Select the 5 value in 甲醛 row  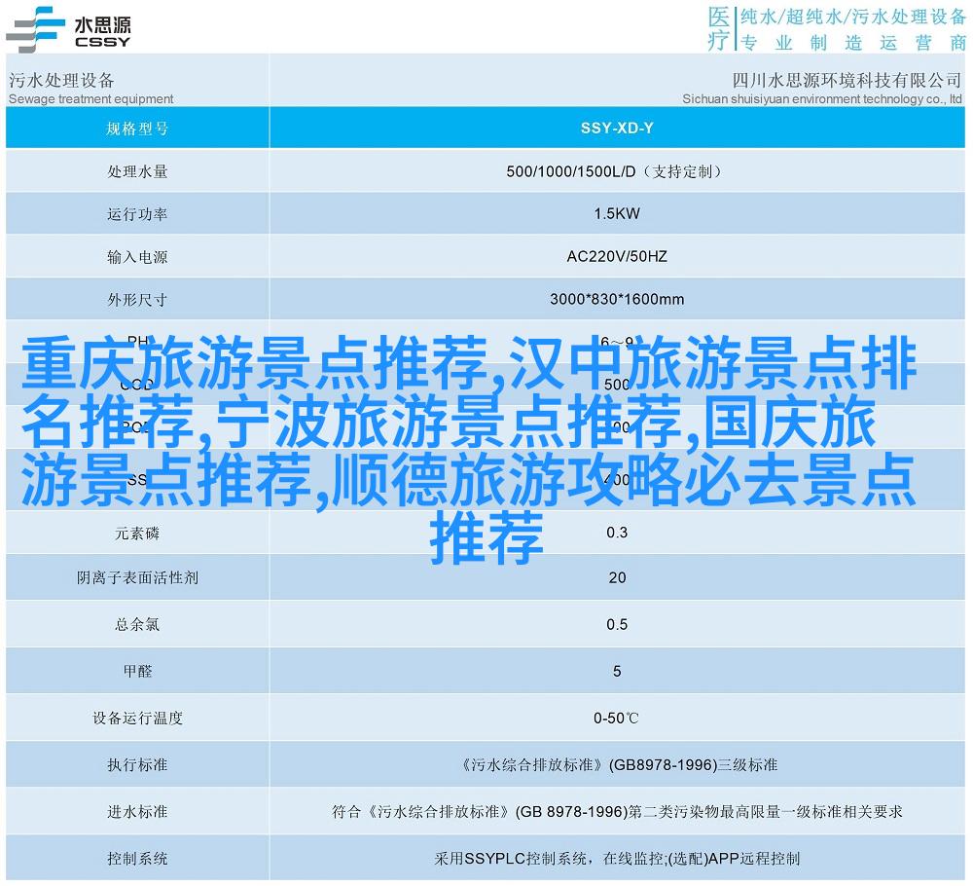(617, 671)
